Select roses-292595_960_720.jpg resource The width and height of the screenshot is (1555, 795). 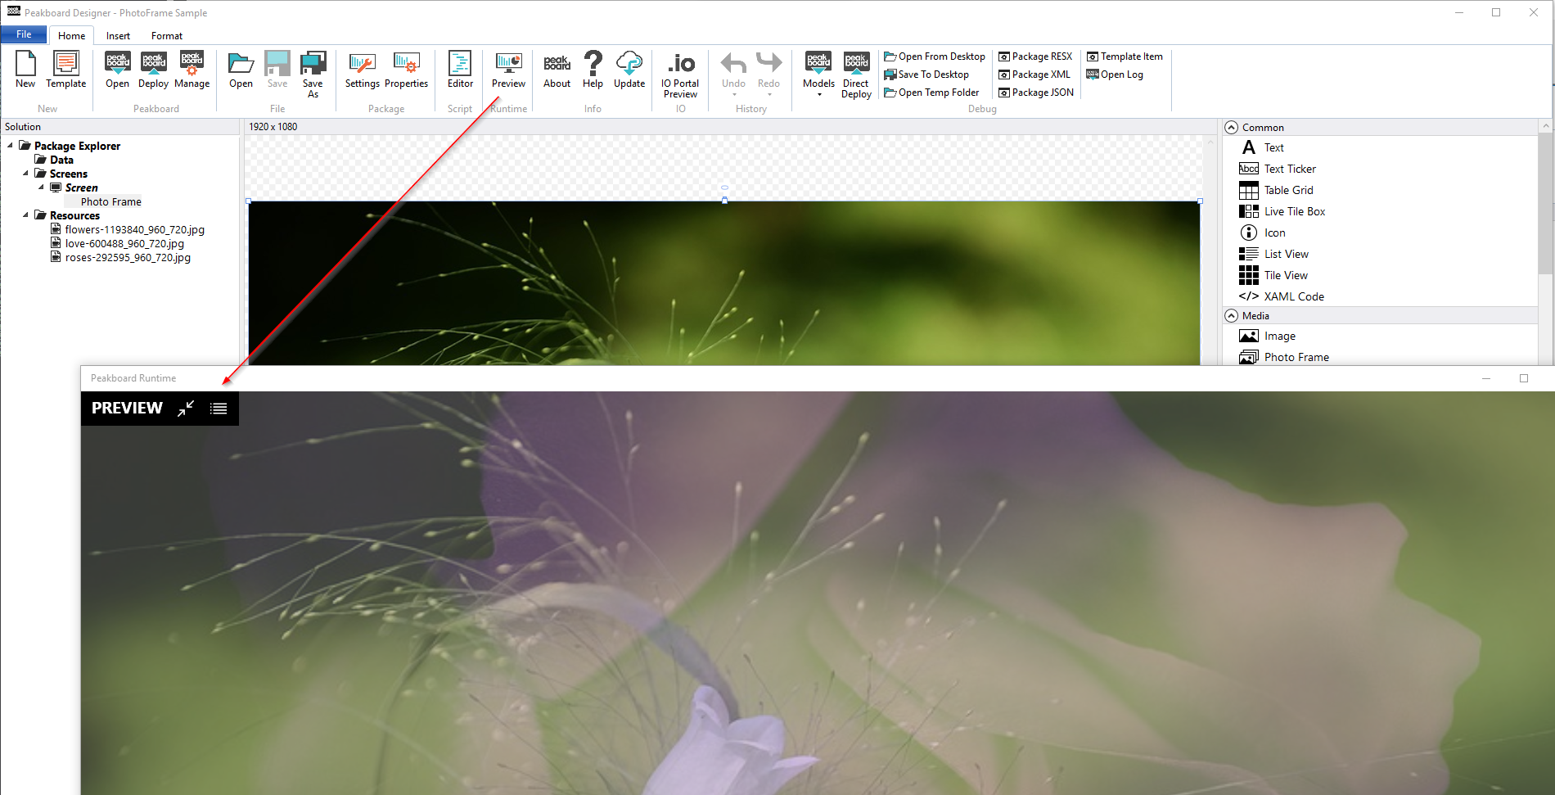[128, 258]
